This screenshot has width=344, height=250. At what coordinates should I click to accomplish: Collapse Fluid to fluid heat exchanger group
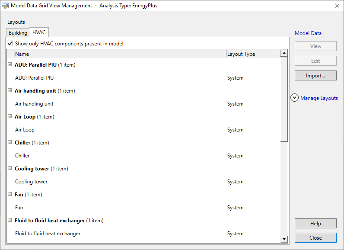pos(10,221)
